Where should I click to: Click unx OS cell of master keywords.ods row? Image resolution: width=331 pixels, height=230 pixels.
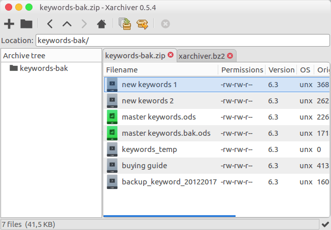click(306, 117)
